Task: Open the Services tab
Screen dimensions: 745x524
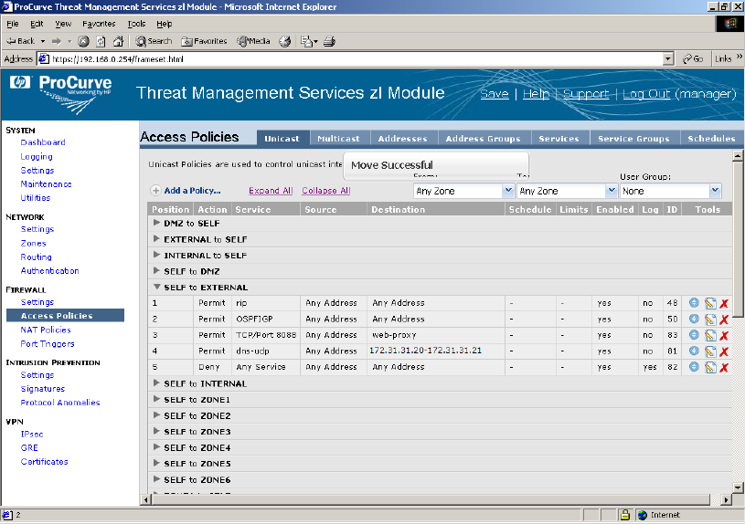Action: click(559, 139)
